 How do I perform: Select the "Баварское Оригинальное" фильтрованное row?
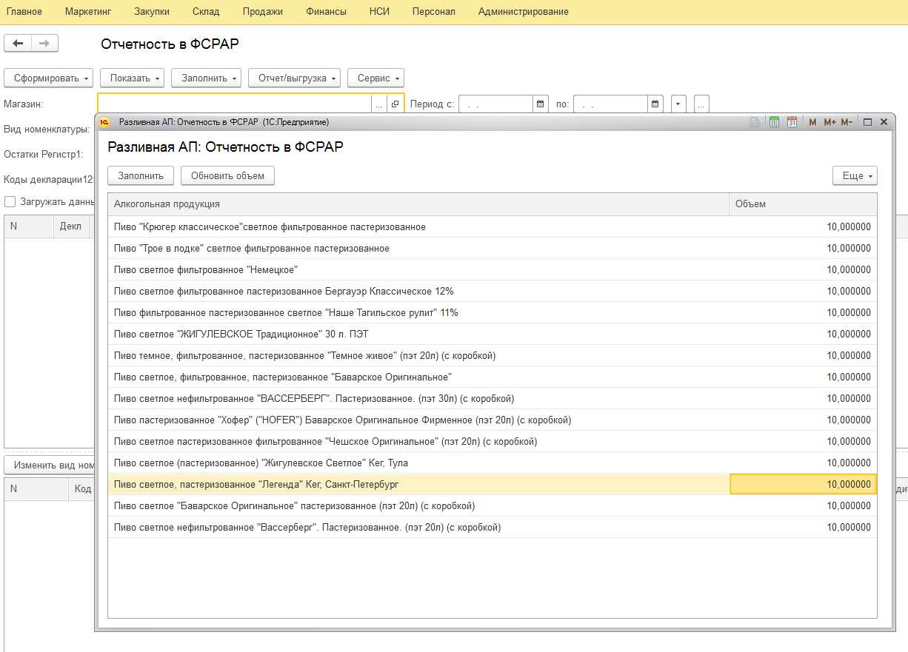point(493,377)
